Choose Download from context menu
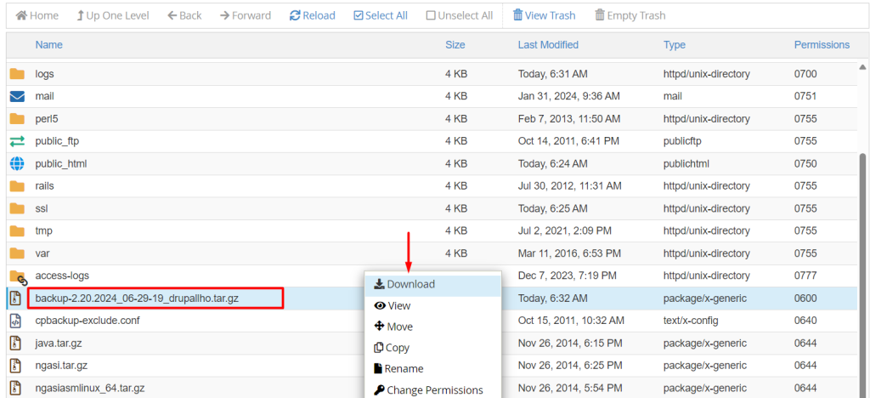The height and width of the screenshot is (398, 870). point(404,284)
